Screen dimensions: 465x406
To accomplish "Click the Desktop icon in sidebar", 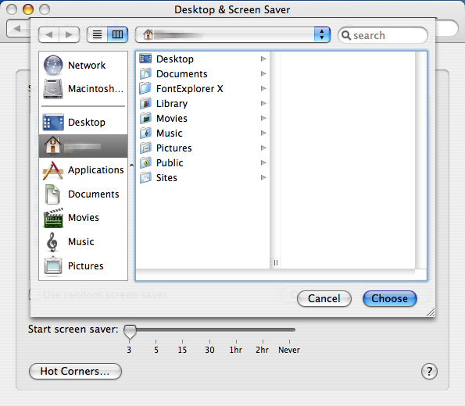I will pyautogui.click(x=53, y=122).
